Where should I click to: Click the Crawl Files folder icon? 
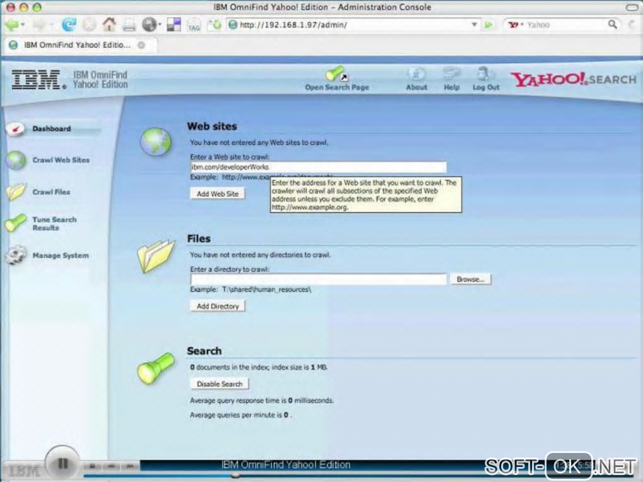pos(16,192)
